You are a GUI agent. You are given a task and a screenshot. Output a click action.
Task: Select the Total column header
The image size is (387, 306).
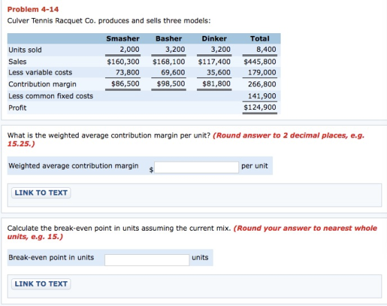260,39
